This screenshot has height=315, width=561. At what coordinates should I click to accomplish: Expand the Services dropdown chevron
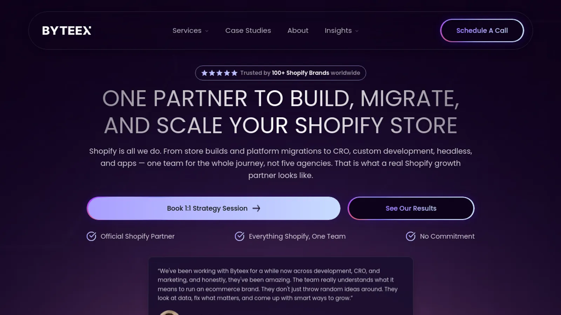[x=207, y=31]
